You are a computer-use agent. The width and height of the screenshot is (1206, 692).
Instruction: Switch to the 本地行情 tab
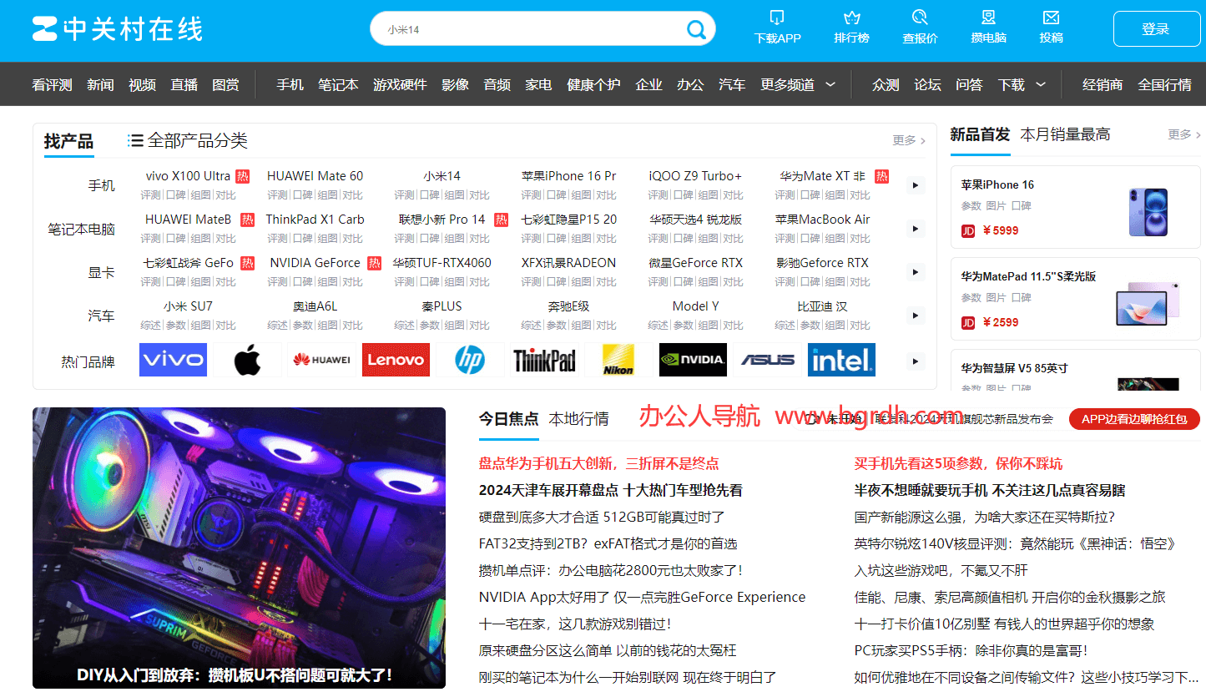tap(578, 419)
